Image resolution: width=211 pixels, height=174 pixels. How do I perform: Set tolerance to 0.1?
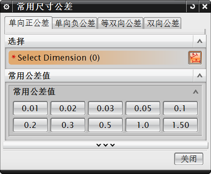pyautogui.click(x=180, y=108)
